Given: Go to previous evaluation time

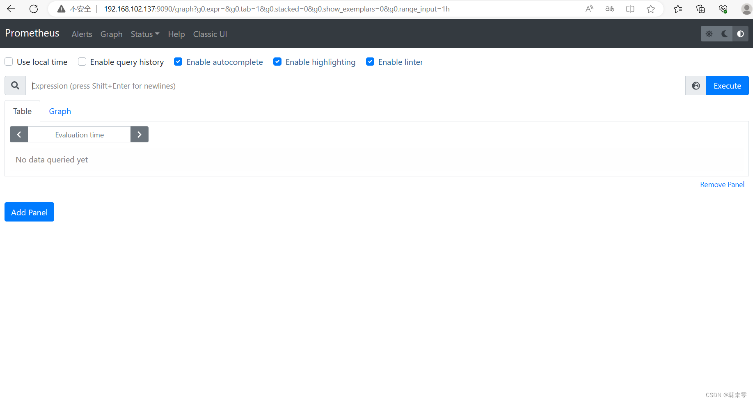Looking at the screenshot, I should tap(19, 135).
